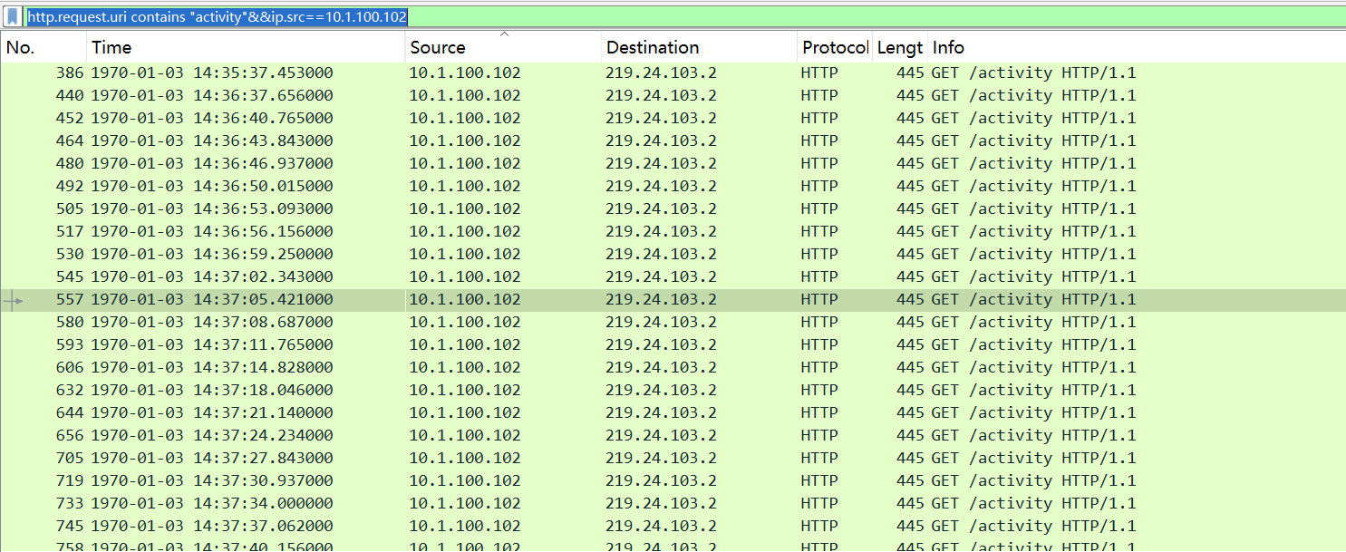Click destination 219.24.103.2 of packet 656
Viewport: 1346px width, 552px height.
tap(661, 435)
